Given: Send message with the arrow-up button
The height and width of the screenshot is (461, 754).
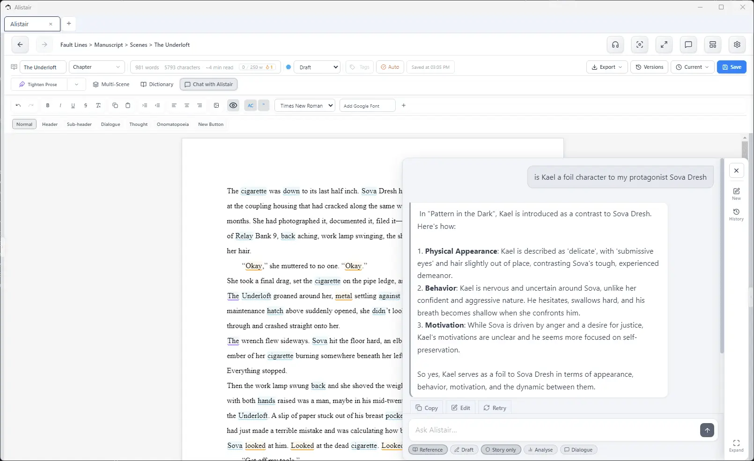Looking at the screenshot, I should pos(707,430).
